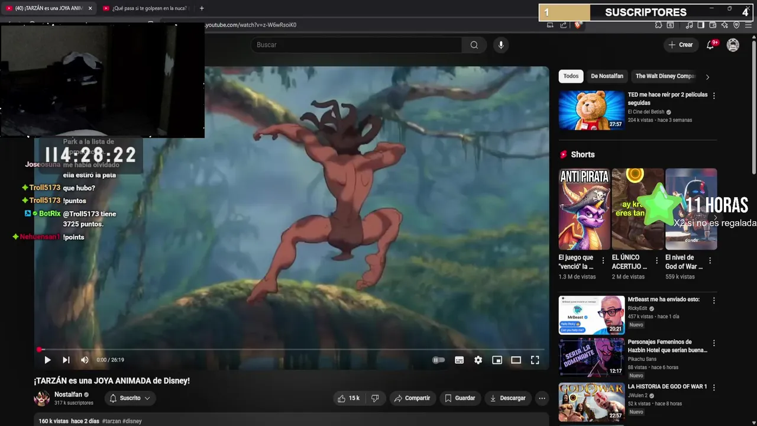The width and height of the screenshot is (757, 426).
Task: Open options for 'EL ÚNICO ACERTIJO' short
Action: pos(656,260)
